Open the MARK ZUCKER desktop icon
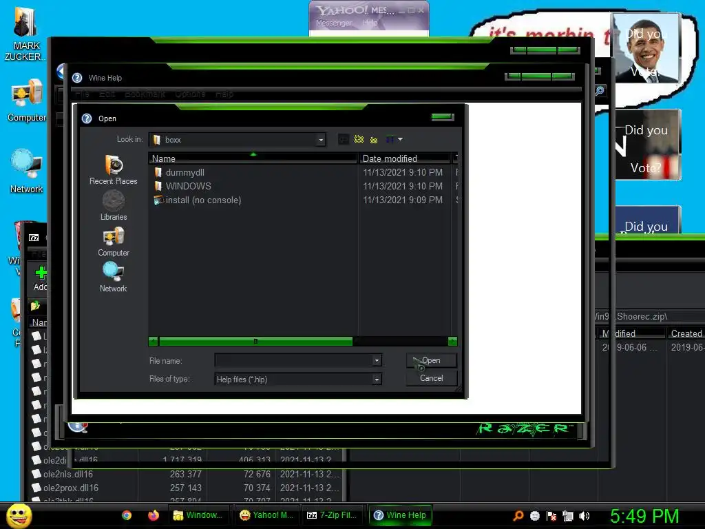The height and width of the screenshot is (529, 705). (x=24, y=34)
